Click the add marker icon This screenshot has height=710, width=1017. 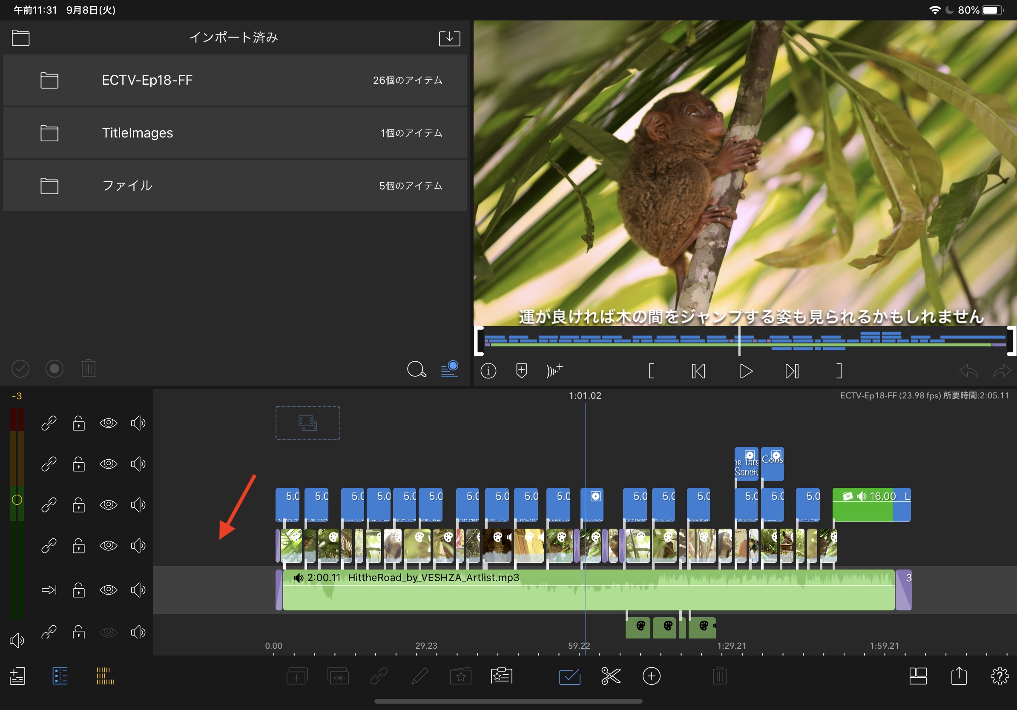coord(521,370)
